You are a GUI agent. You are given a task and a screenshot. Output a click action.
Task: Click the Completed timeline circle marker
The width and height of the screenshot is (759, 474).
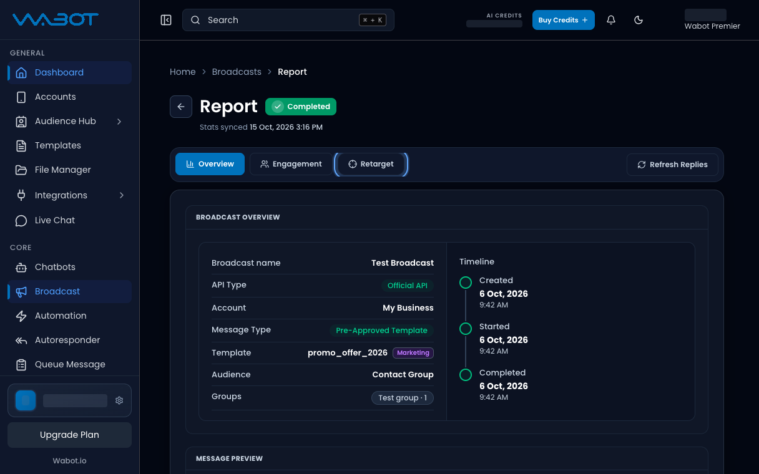(x=466, y=375)
